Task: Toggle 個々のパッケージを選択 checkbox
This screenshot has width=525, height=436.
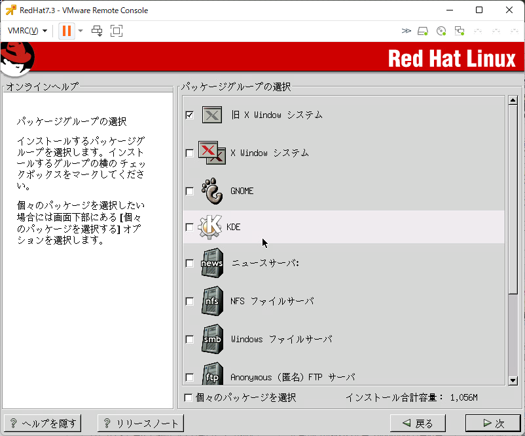Action: pos(188,398)
